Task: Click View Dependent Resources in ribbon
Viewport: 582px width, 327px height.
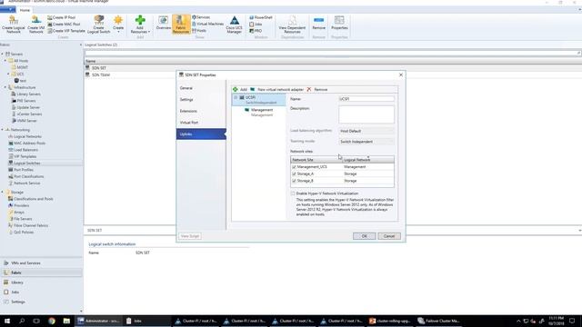Action: [292, 25]
